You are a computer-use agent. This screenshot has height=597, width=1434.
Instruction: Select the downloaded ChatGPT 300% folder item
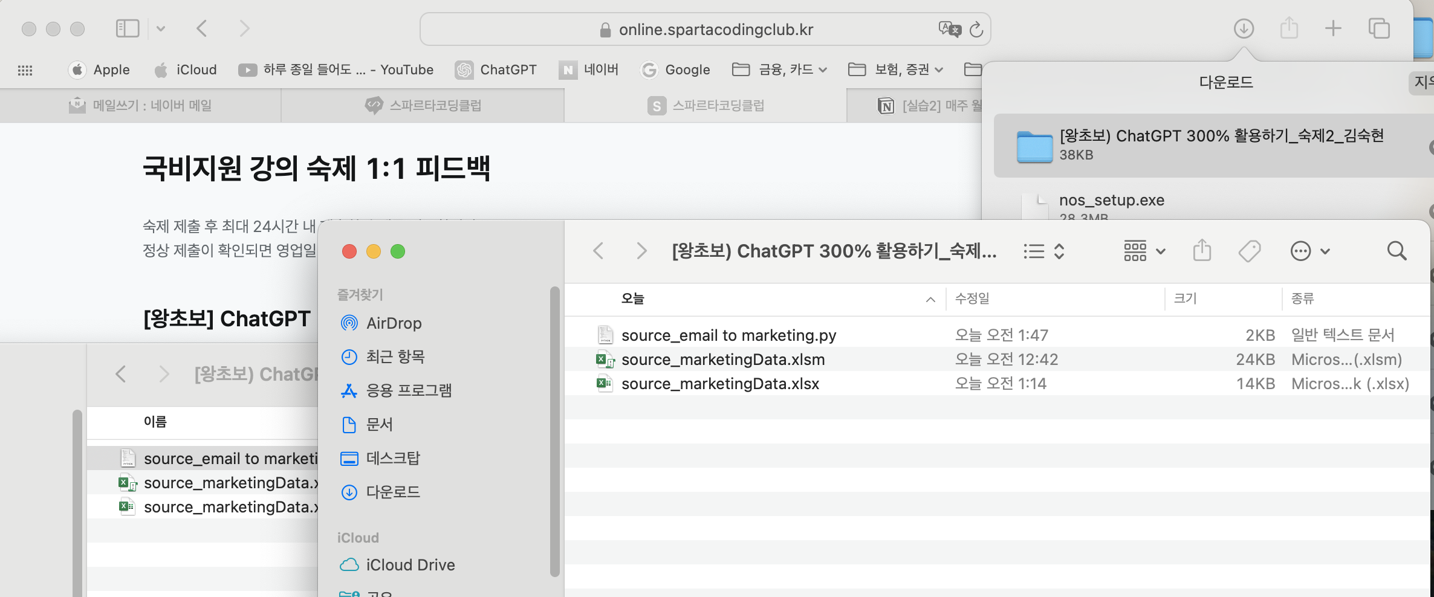click(1213, 145)
